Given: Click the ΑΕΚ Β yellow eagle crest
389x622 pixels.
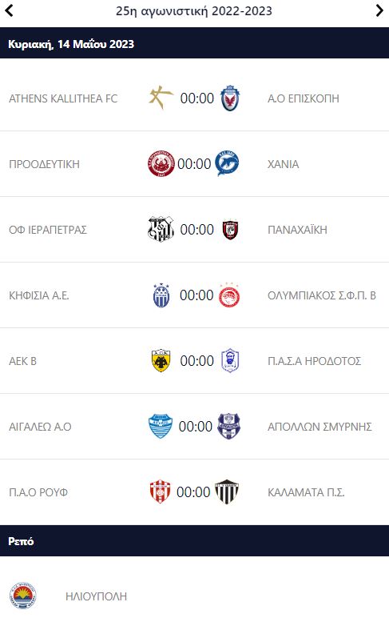Looking at the screenshot, I should [161, 360].
